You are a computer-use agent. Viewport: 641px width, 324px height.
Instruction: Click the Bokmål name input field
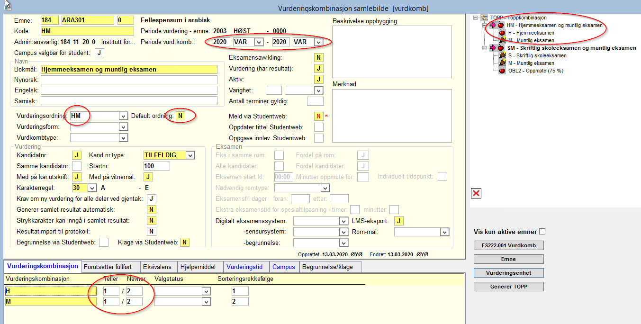[129, 69]
